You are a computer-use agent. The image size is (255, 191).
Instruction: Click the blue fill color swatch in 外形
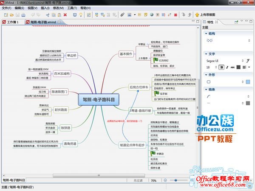[248, 82]
